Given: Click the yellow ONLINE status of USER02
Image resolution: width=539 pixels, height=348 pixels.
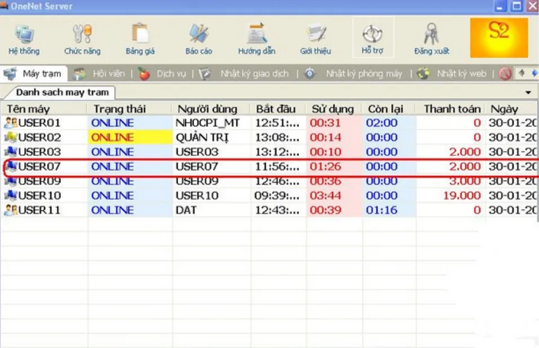Looking at the screenshot, I should (113, 138).
